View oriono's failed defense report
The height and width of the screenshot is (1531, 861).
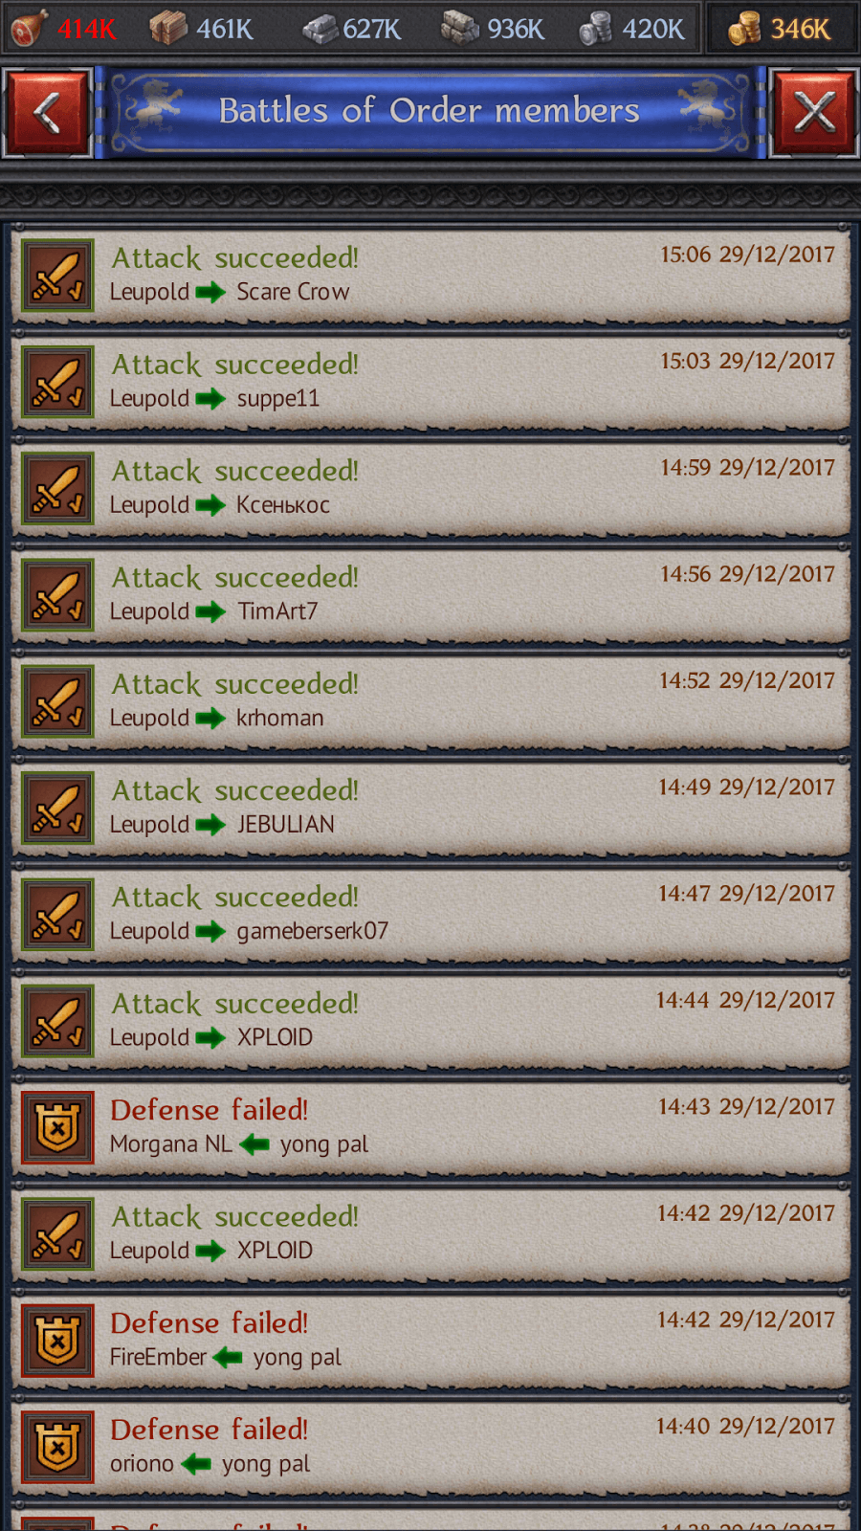click(x=430, y=1448)
